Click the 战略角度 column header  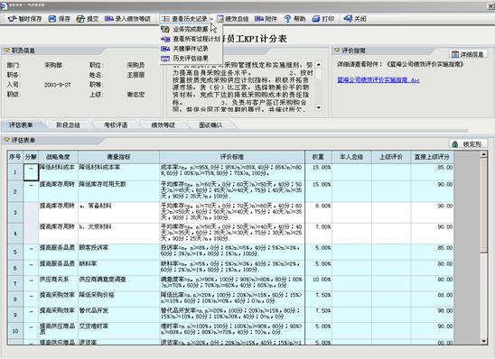click(x=58, y=157)
